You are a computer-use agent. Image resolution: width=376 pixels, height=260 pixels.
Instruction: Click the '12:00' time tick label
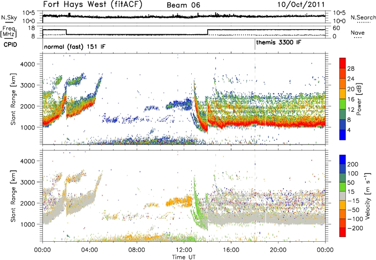(184, 250)
